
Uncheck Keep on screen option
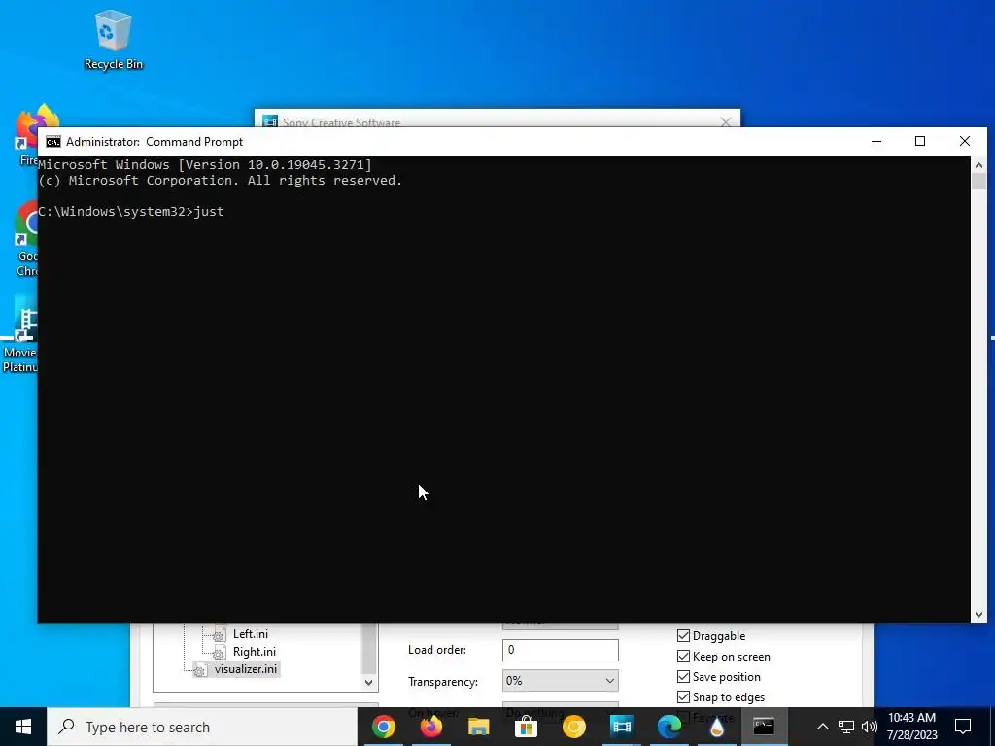coord(683,657)
